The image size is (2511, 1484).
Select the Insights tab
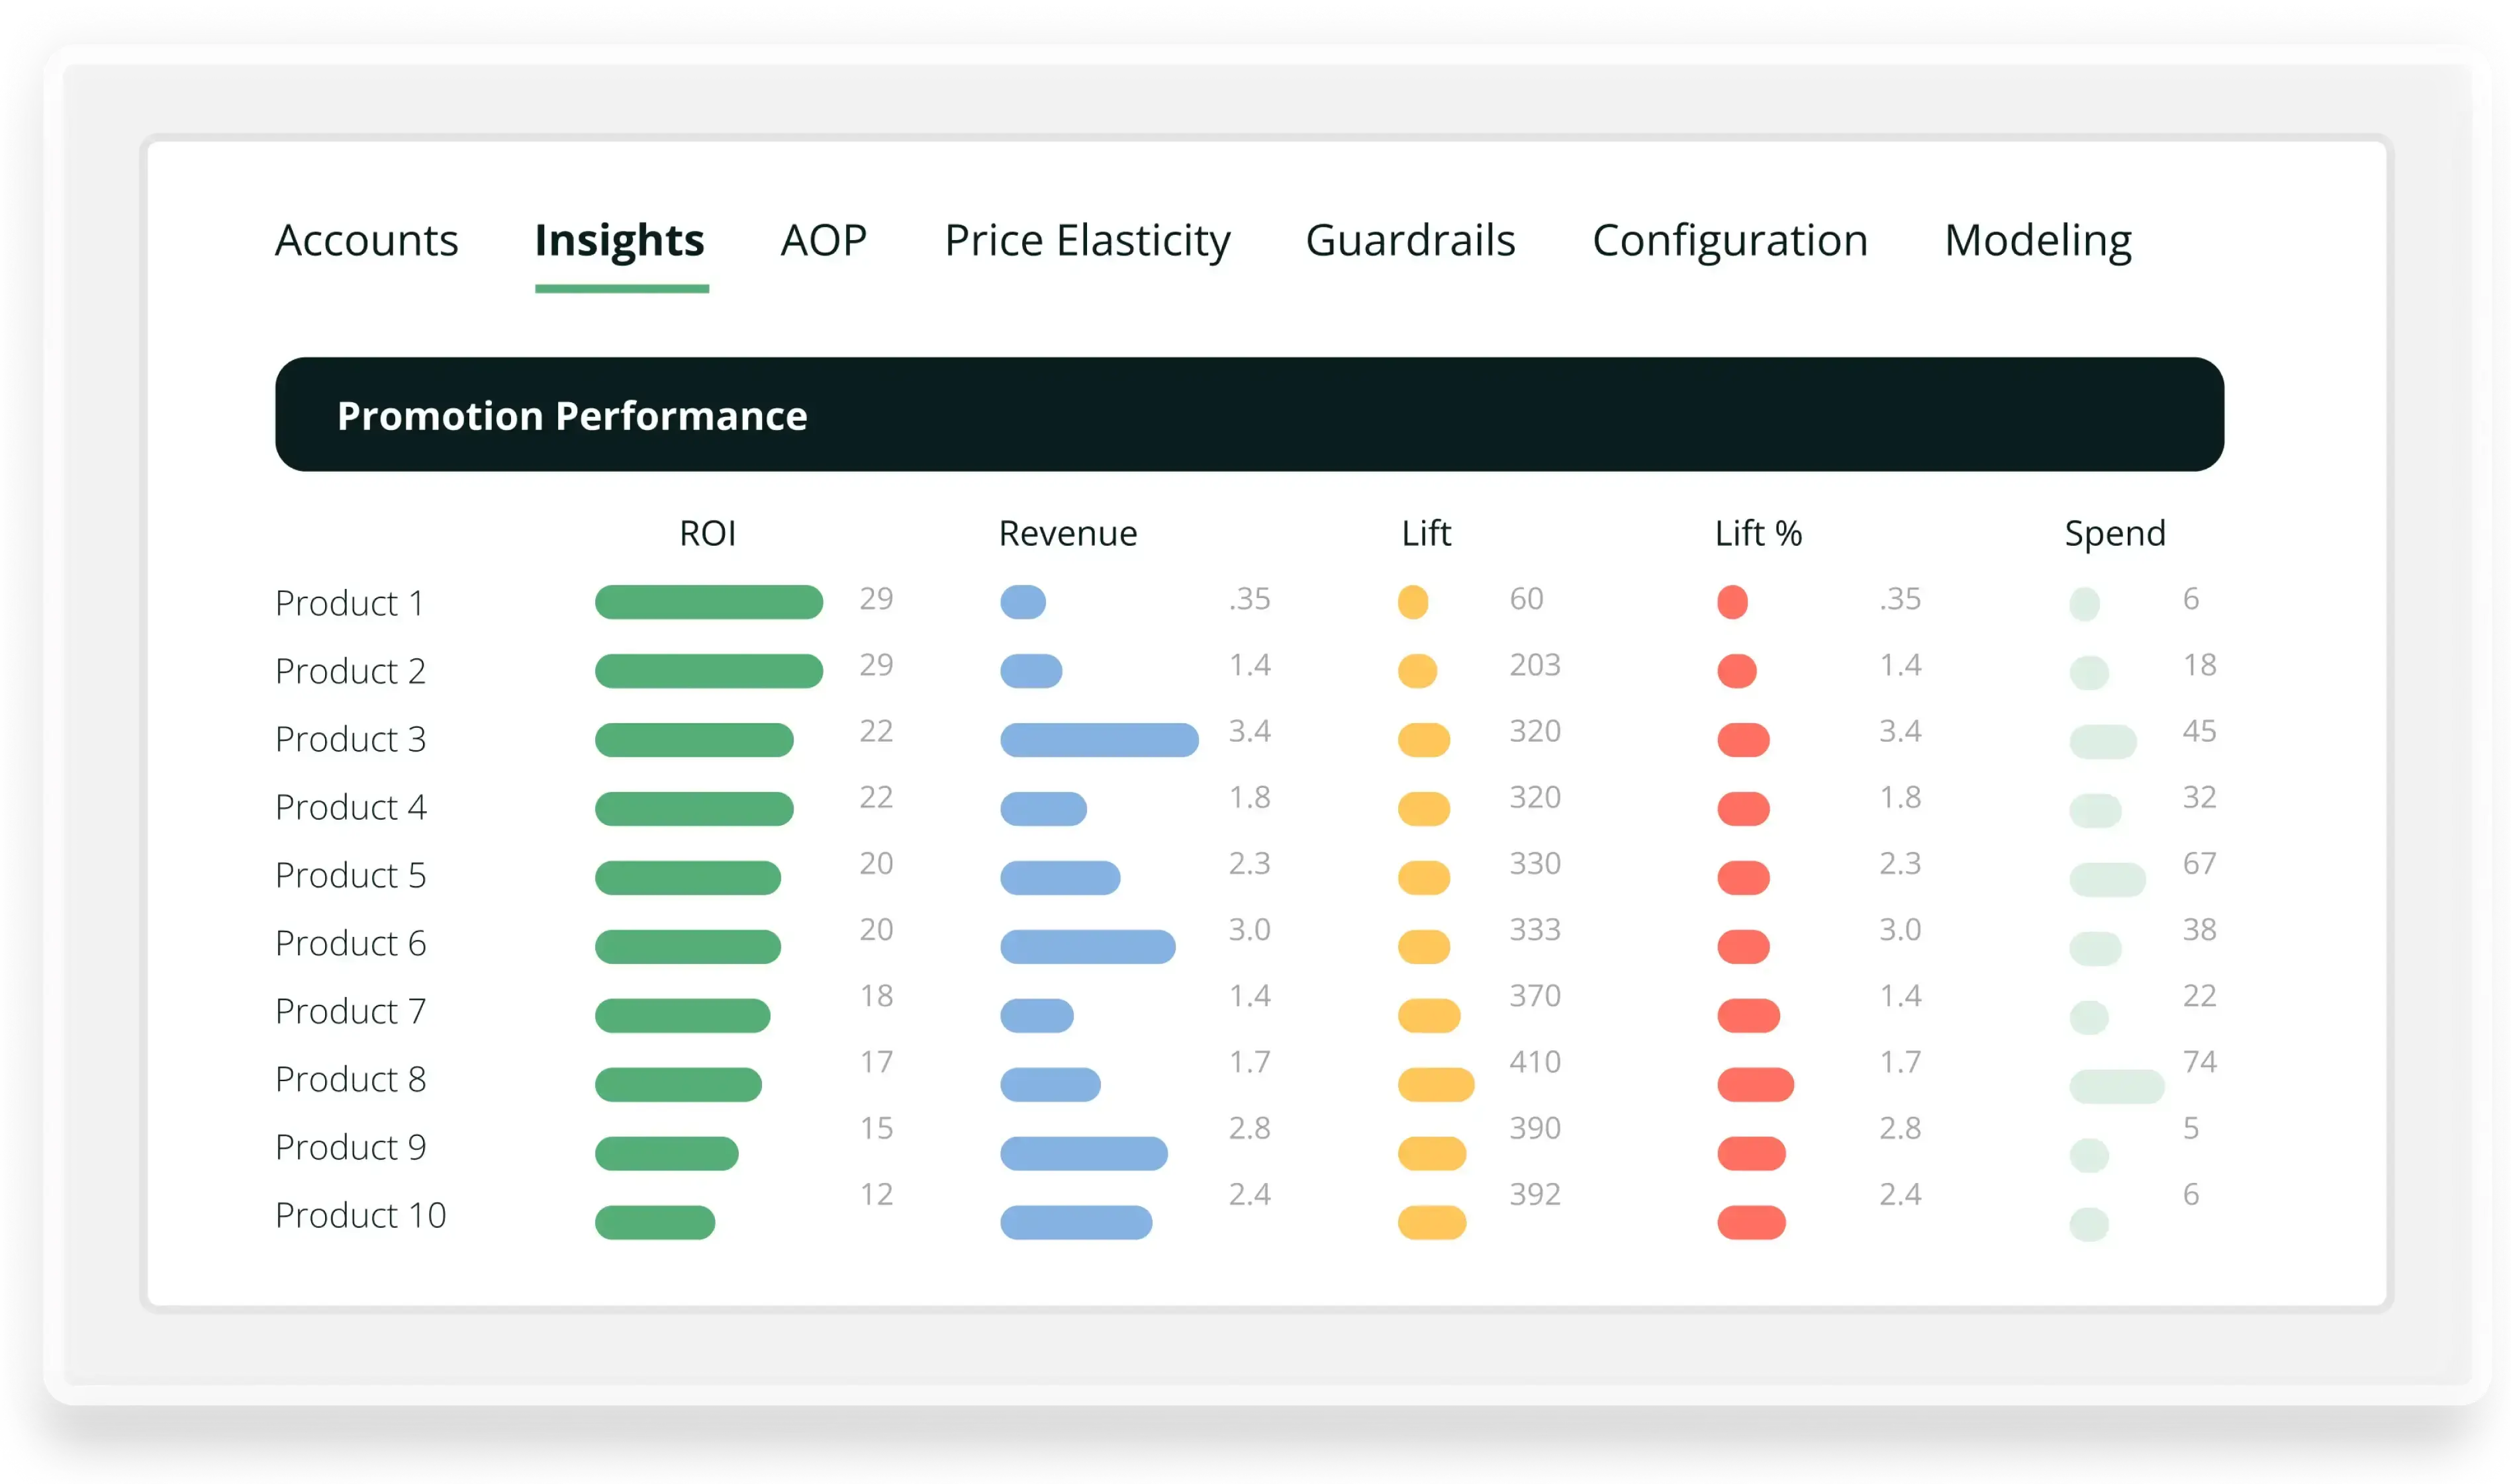(619, 241)
